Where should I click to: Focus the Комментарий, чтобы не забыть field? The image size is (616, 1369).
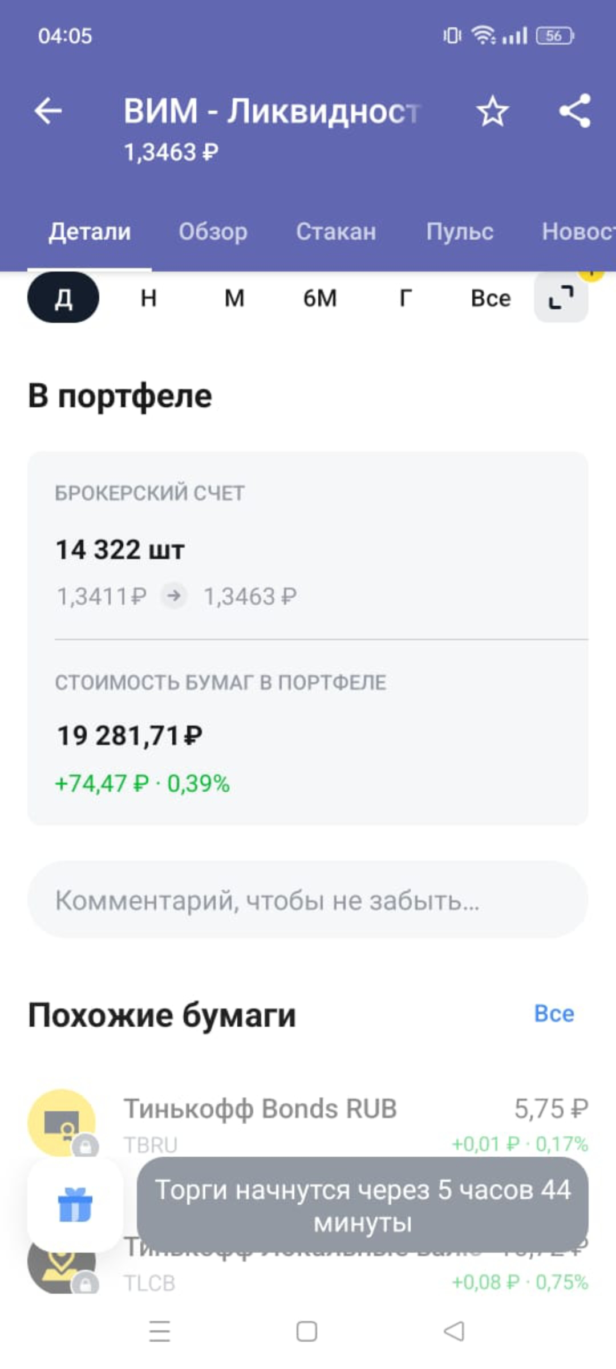[x=308, y=900]
